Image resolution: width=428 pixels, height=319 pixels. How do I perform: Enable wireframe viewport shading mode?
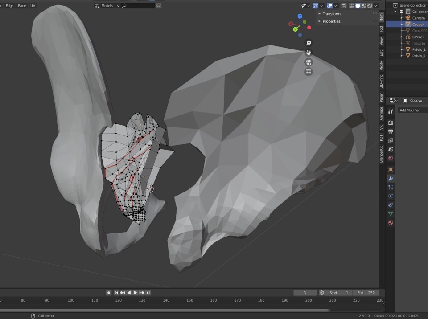[x=352, y=6]
